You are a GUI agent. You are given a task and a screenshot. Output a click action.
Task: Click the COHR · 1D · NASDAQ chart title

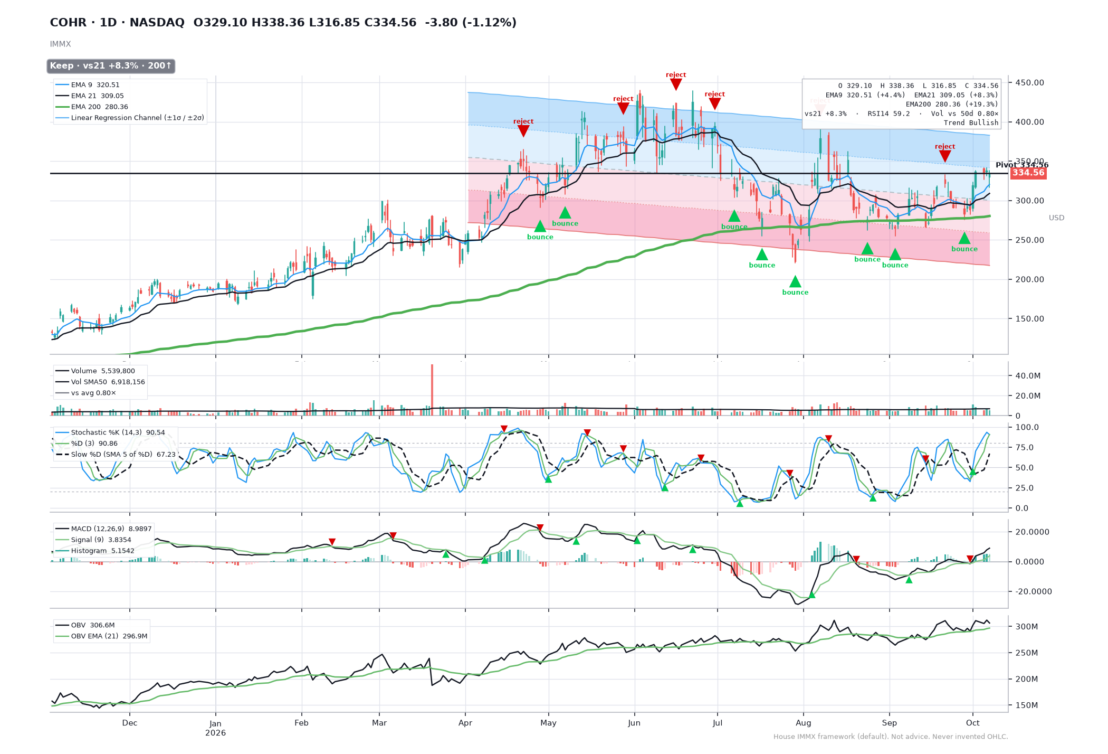click(x=117, y=22)
